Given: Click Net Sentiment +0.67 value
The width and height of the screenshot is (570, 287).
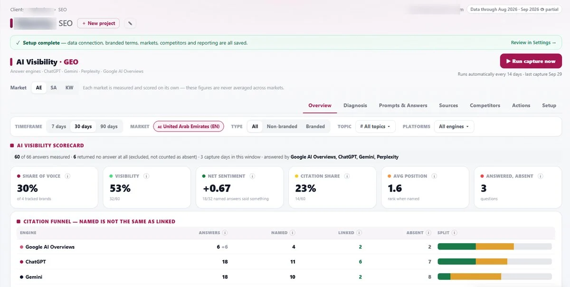Looking at the screenshot, I should pyautogui.click(x=216, y=188).
